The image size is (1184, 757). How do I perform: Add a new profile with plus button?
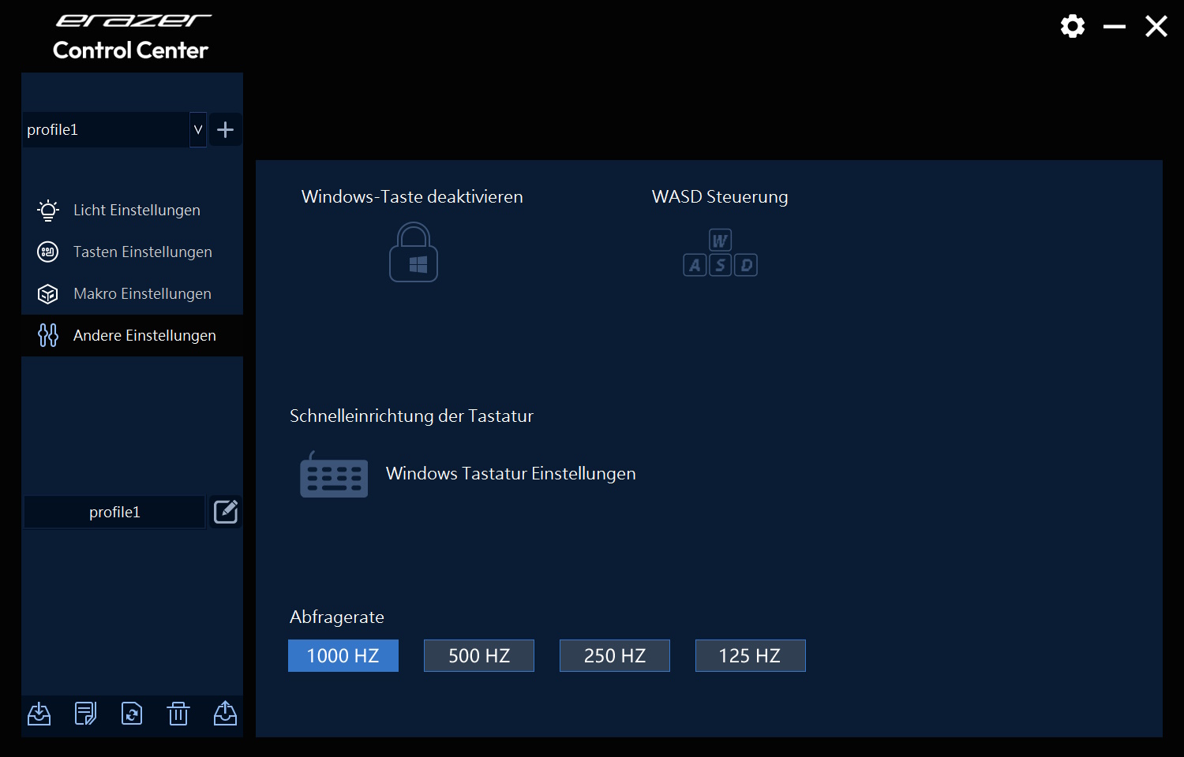(x=225, y=130)
